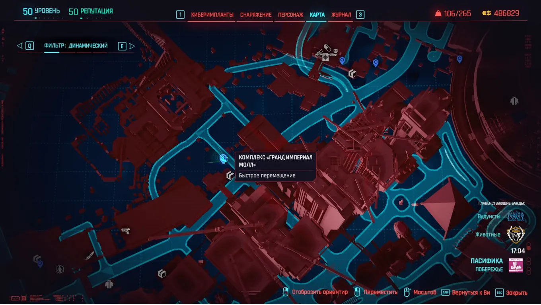Click the 3 key hint after Журнал

tap(360, 15)
